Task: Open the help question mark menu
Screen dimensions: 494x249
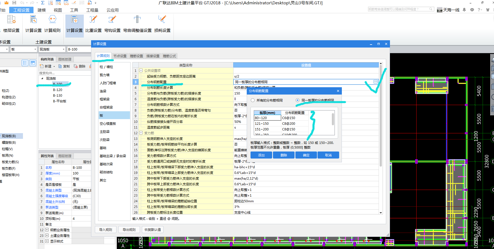Action: click(x=480, y=10)
